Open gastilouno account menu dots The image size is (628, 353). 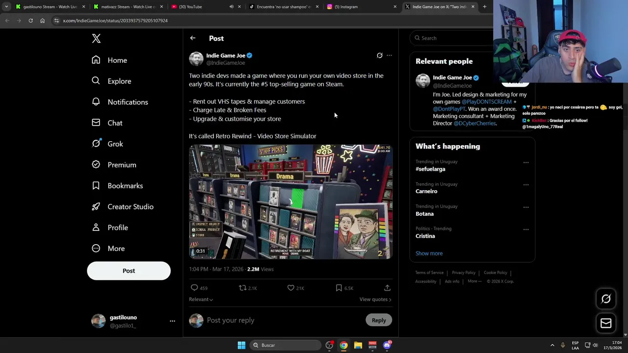click(x=172, y=321)
